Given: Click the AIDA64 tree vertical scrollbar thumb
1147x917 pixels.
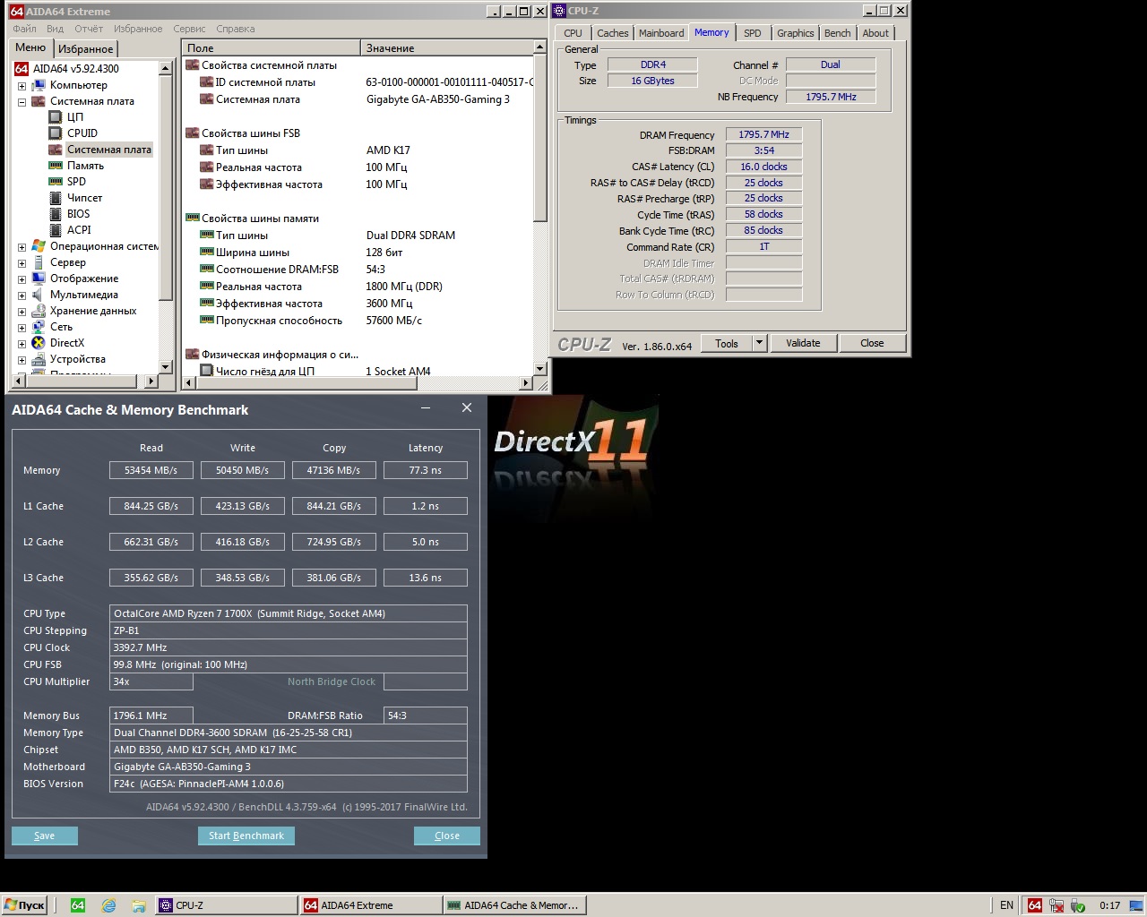Looking at the screenshot, I should (x=165, y=188).
